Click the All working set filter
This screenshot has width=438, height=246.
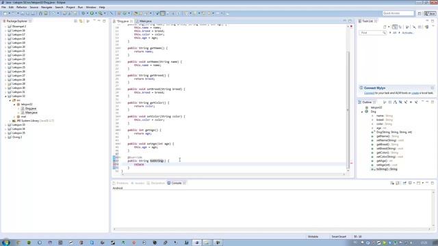(394, 33)
